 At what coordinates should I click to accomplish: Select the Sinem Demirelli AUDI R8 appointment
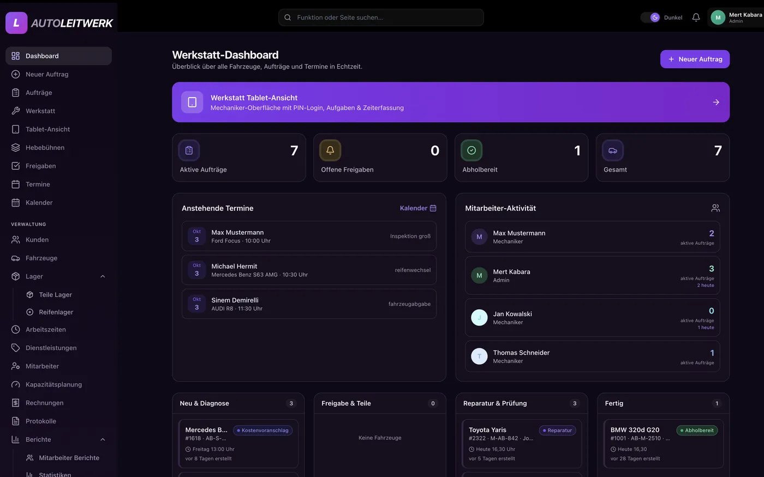(x=309, y=304)
